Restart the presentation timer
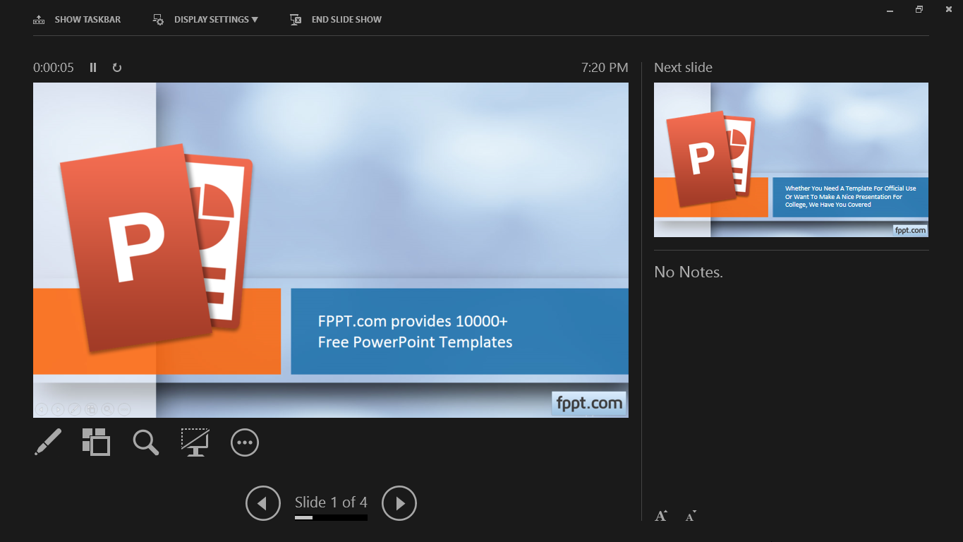Screen dimensions: 963x542 (x=116, y=68)
